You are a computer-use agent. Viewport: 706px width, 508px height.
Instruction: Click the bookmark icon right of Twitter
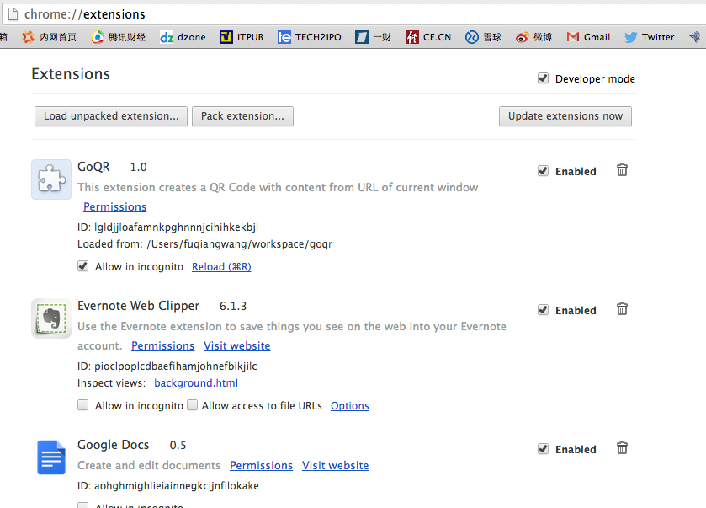[x=695, y=37]
